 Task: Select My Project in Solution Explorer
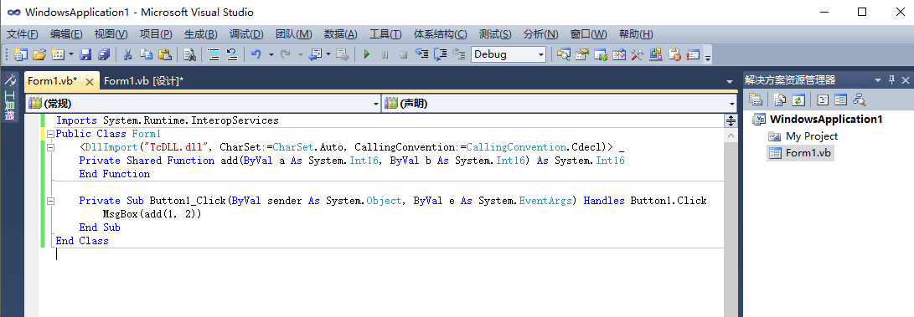point(812,136)
